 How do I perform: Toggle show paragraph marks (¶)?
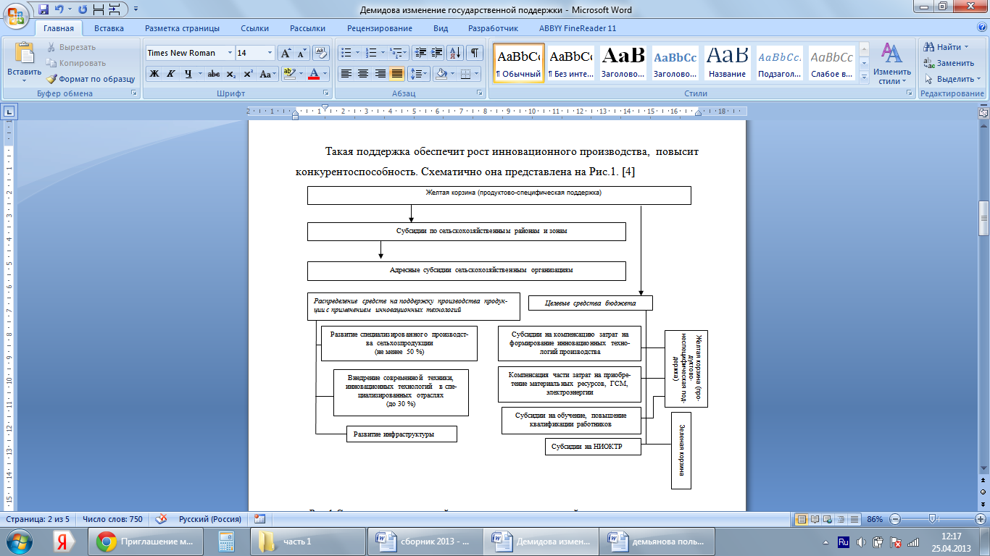click(475, 53)
